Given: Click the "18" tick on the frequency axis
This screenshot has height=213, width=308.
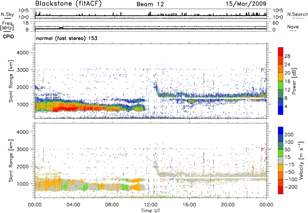Looking at the screenshot, I should point(26,23).
